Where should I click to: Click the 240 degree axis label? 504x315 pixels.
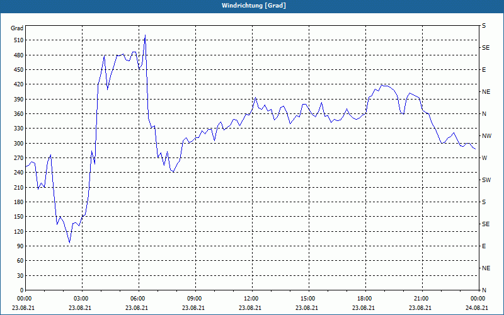tap(19, 173)
